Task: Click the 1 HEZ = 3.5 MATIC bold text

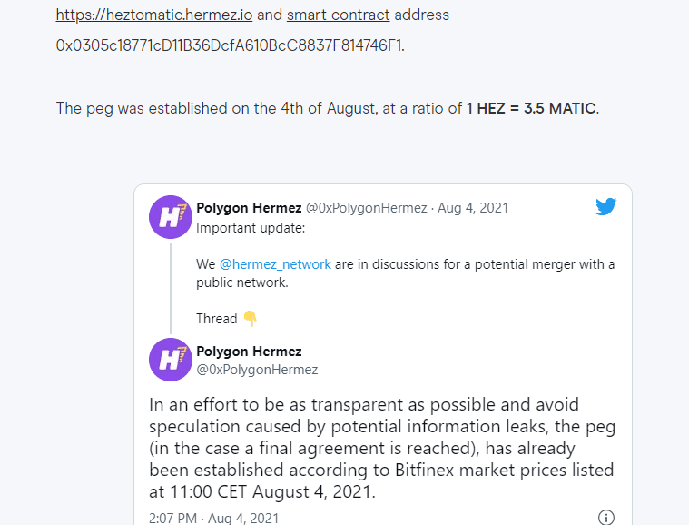Action: 531,108
